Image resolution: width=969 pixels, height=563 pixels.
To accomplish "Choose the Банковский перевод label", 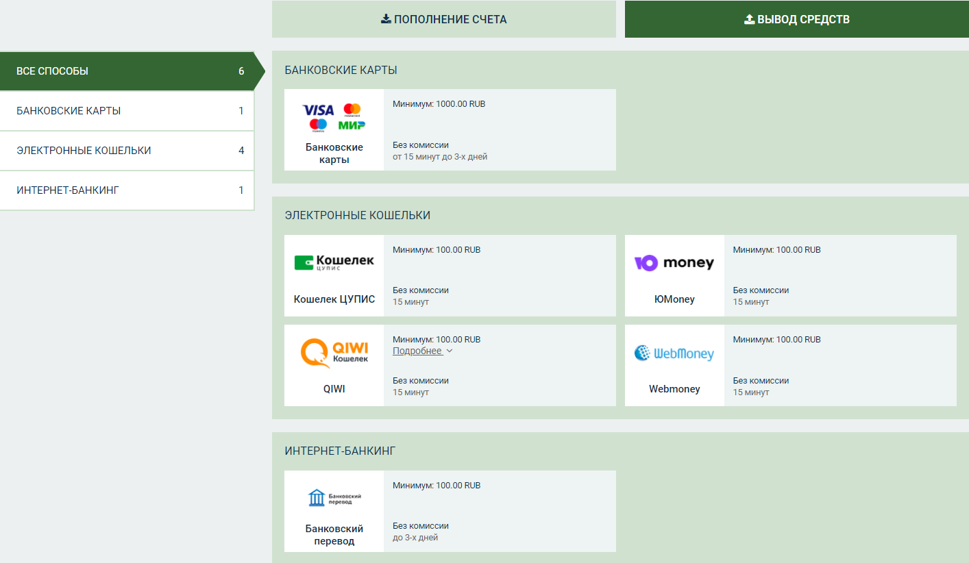I will coord(334,535).
